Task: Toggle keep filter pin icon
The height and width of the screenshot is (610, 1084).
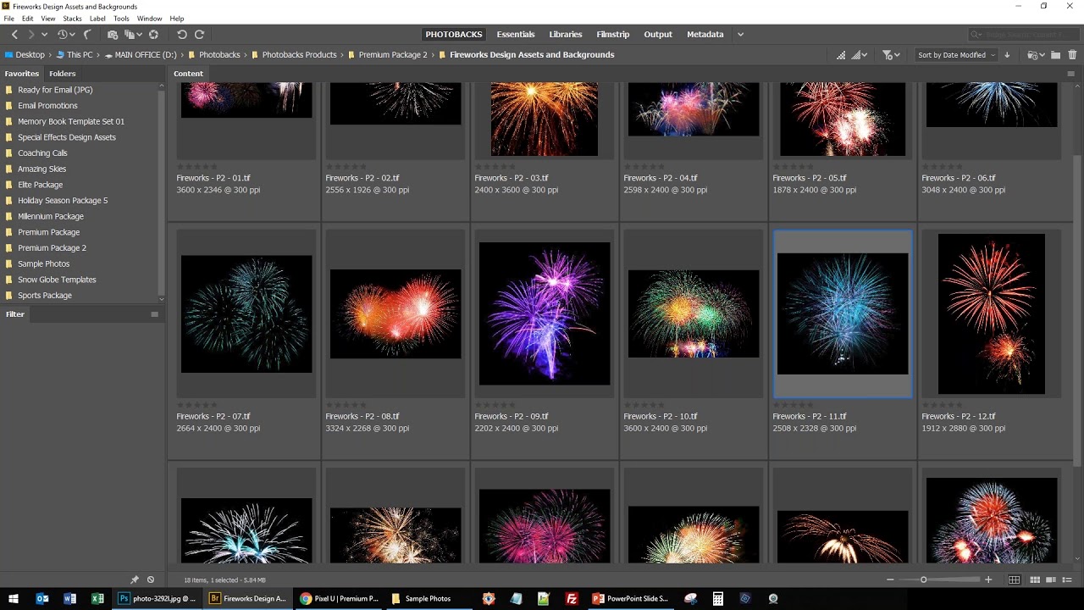Action: coord(134,579)
